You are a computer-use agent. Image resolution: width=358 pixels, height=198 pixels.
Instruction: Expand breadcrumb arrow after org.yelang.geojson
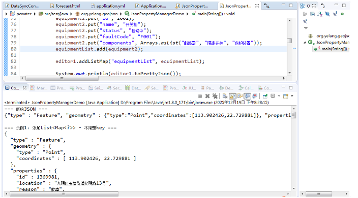pyautogui.click(x=121, y=14)
